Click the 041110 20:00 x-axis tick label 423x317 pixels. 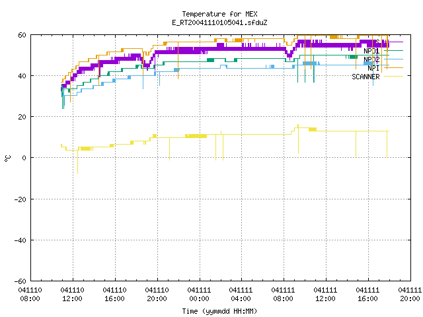(x=157, y=295)
